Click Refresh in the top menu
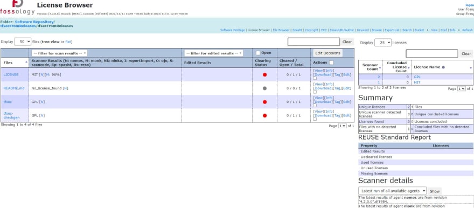 [x=468, y=30]
